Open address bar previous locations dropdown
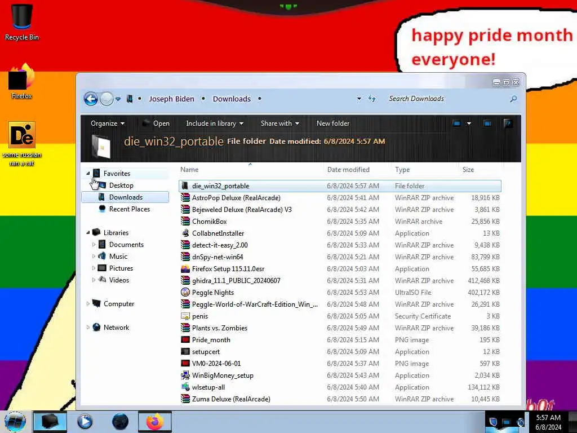577x433 pixels. tap(359, 99)
